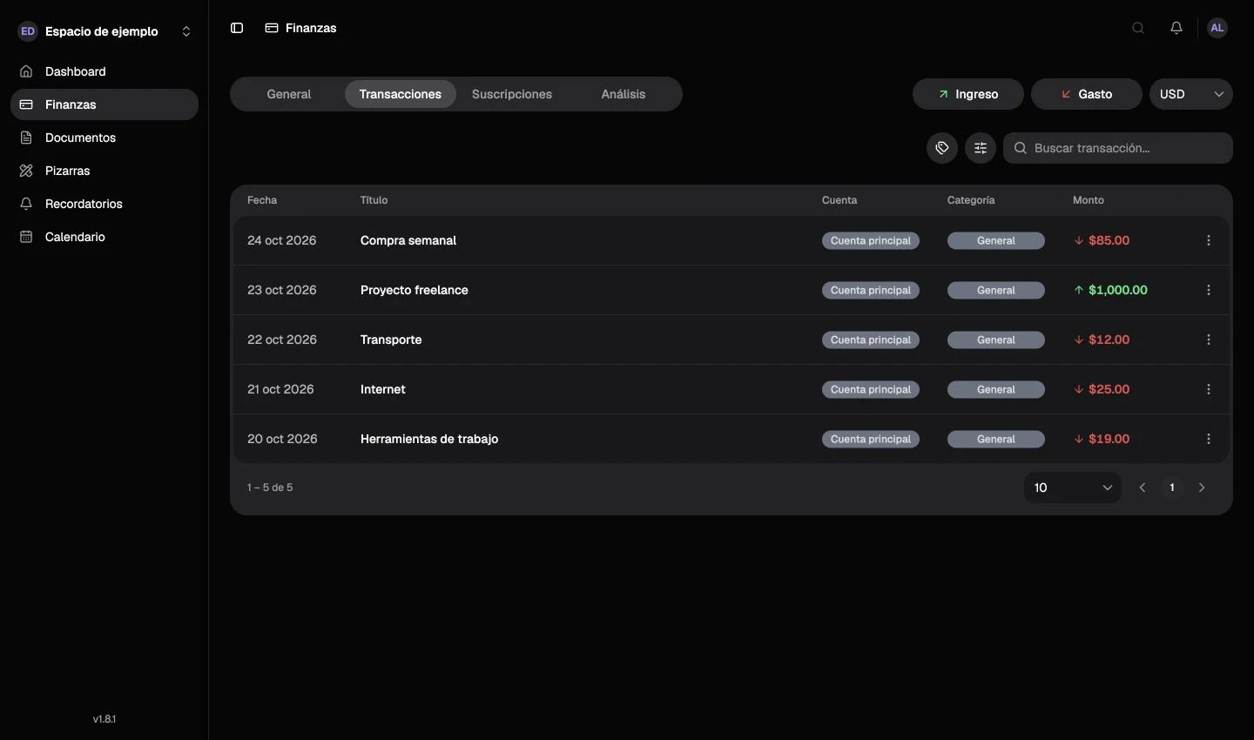1254x740 pixels.
Task: Sort by the Monto column header
Action: pos(1089,200)
